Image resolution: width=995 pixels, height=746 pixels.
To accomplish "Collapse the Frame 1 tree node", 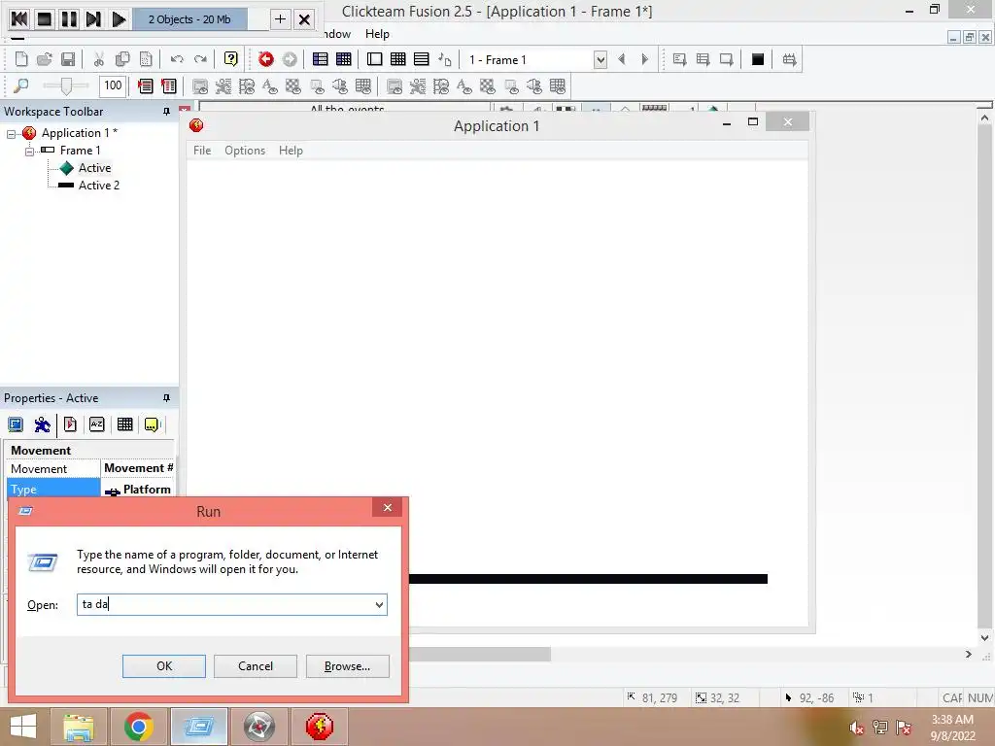I will coord(29,152).
